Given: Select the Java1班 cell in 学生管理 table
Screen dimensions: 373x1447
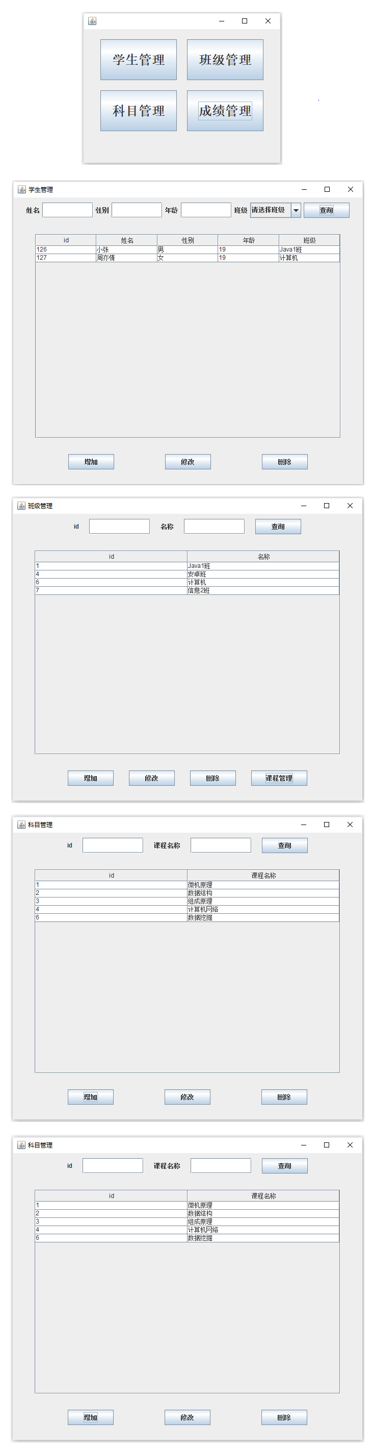Looking at the screenshot, I should (x=309, y=250).
